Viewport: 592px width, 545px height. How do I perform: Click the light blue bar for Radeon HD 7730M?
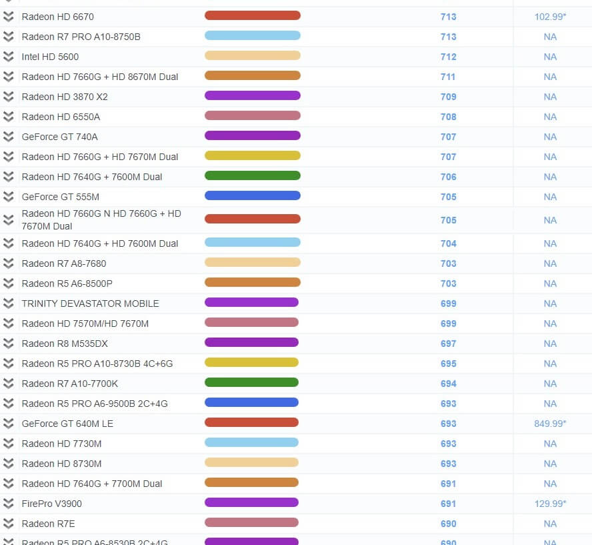pyautogui.click(x=251, y=443)
